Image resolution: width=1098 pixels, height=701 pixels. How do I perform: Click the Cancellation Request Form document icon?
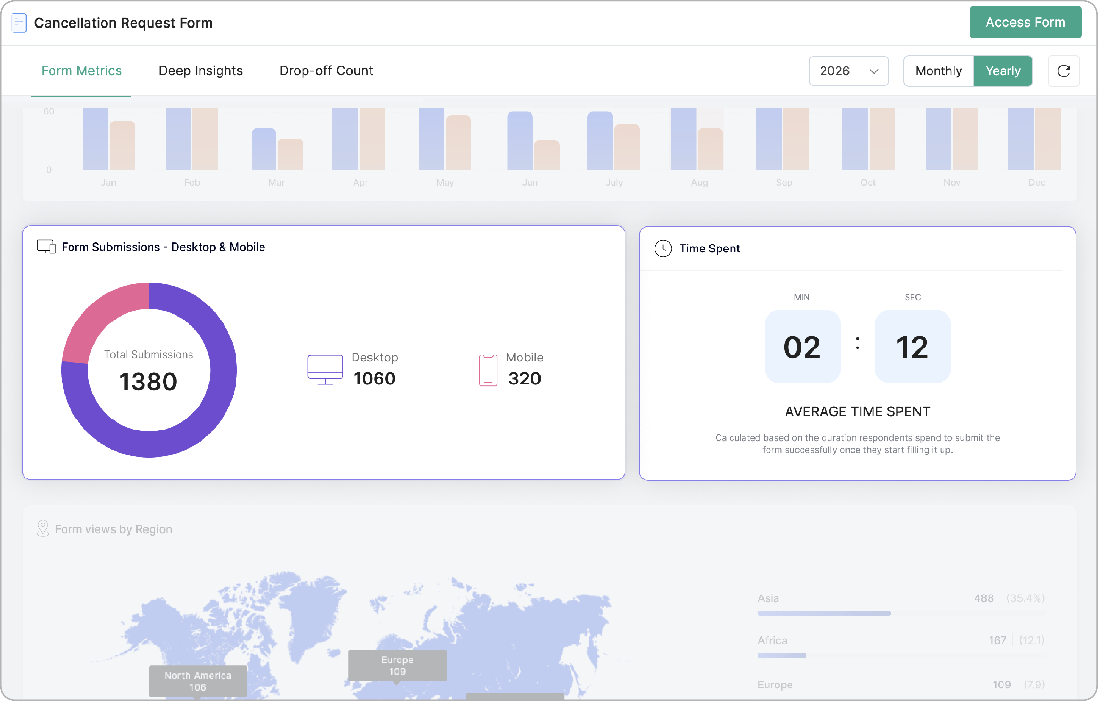click(x=19, y=23)
